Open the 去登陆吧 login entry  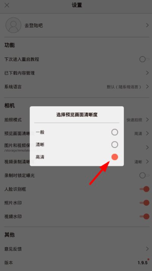point(33,25)
